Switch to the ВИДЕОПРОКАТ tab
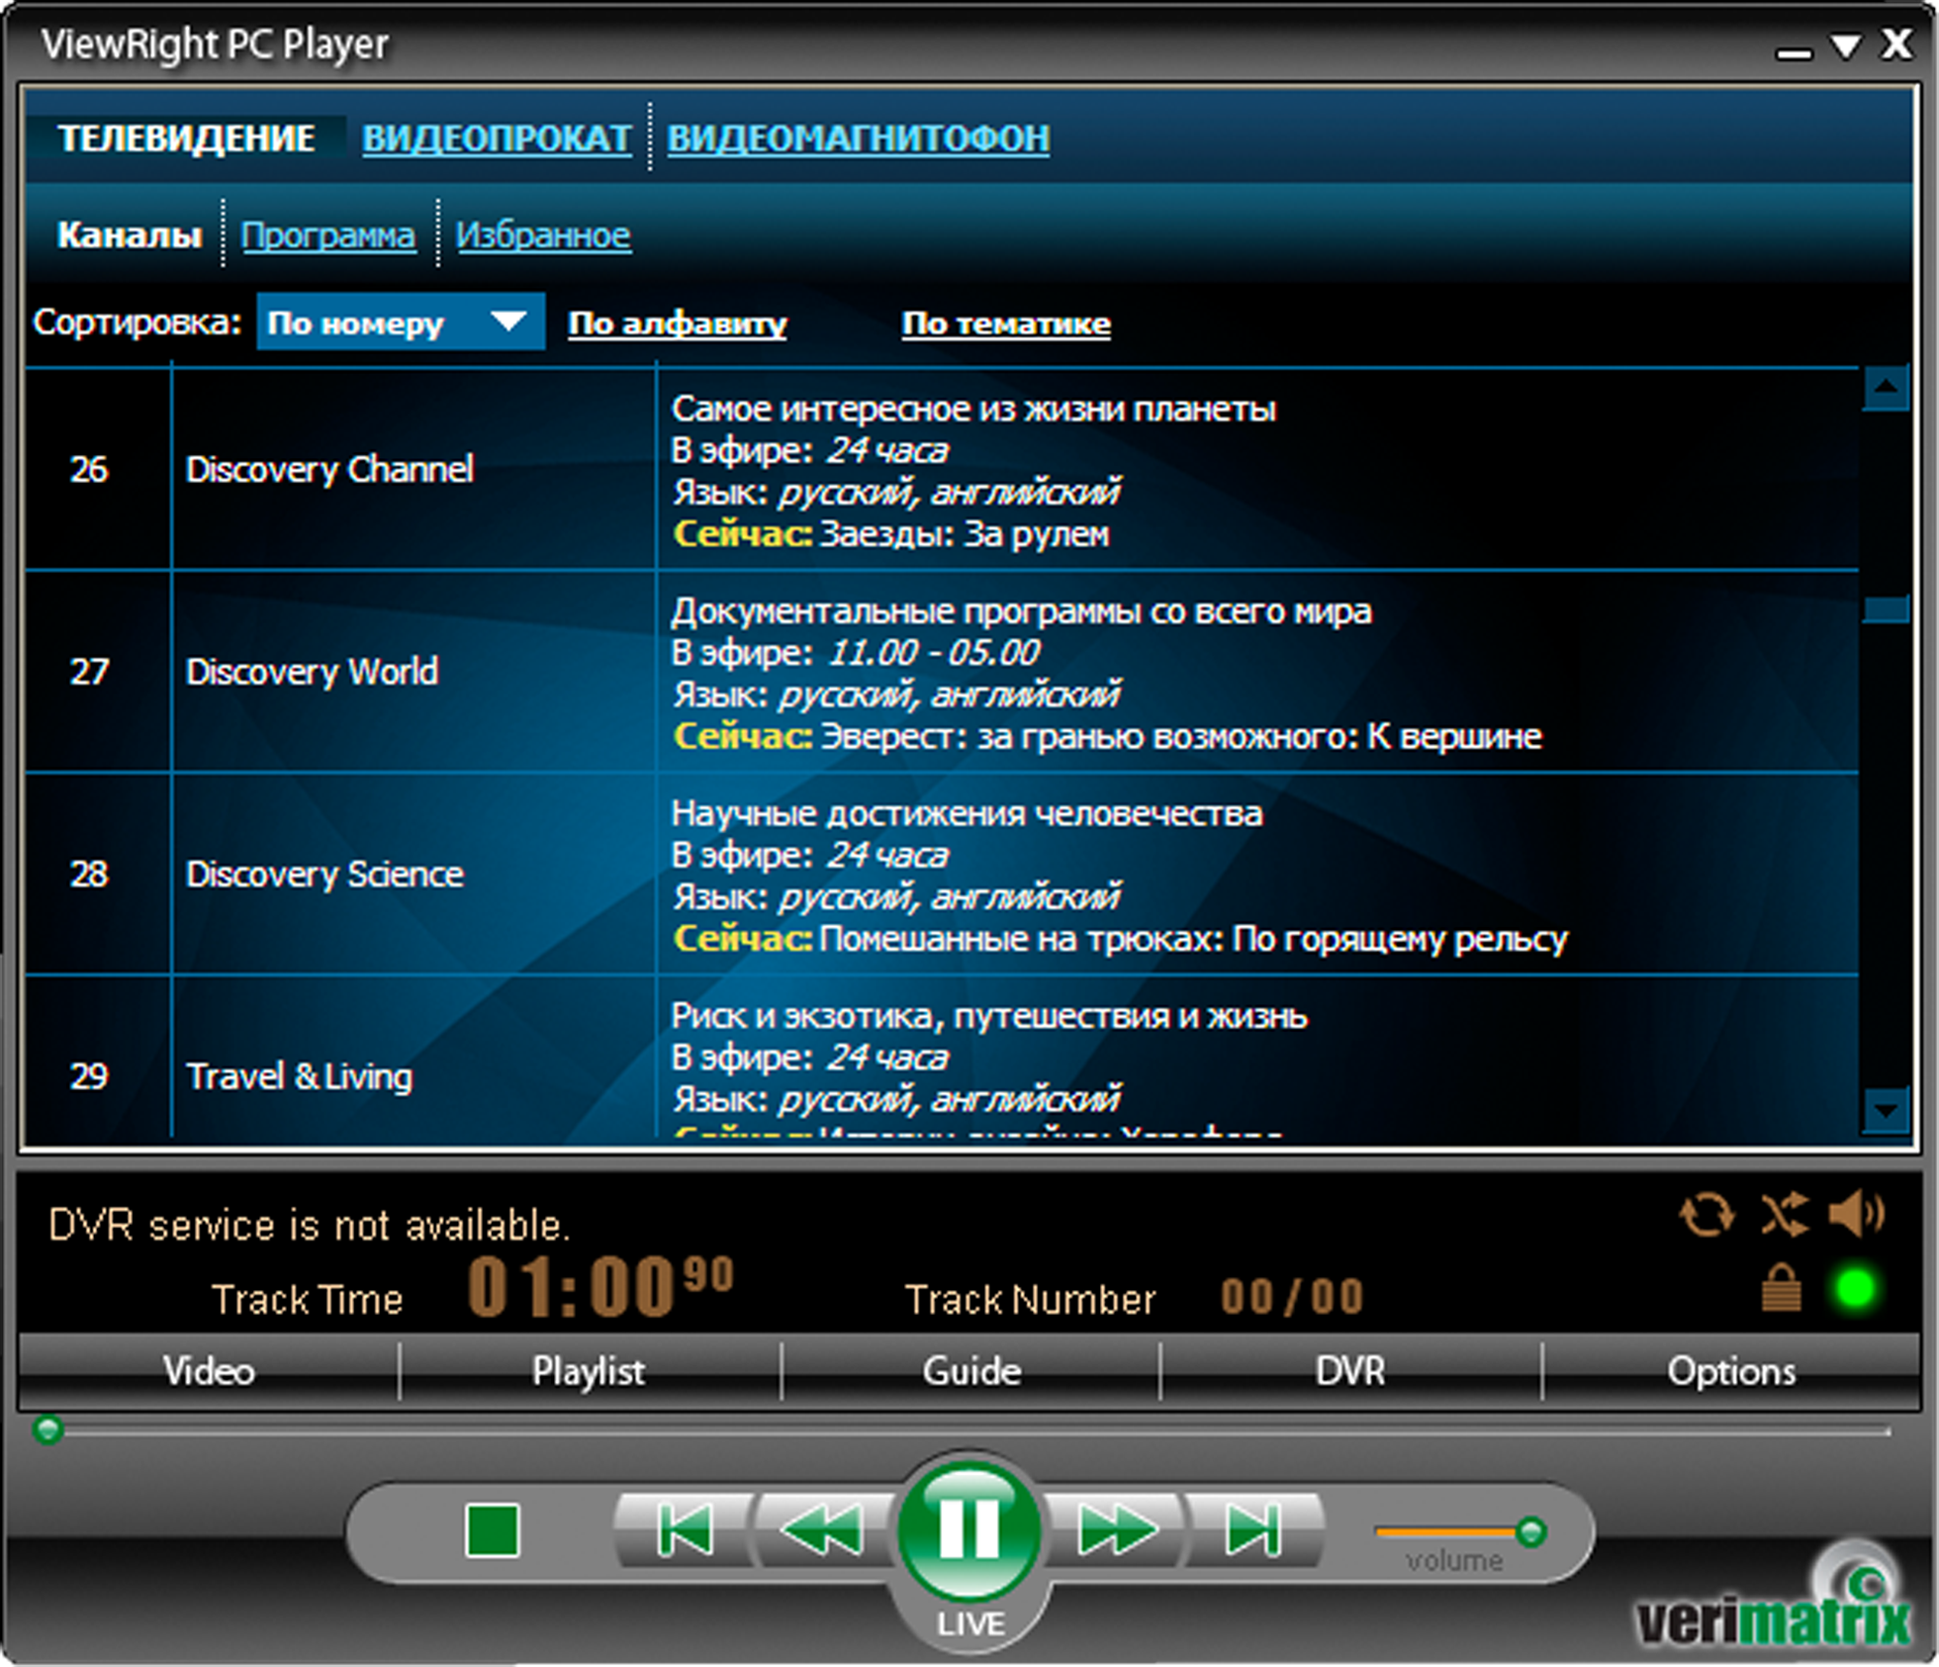Screen dimensions: 1939x1667 496,138
